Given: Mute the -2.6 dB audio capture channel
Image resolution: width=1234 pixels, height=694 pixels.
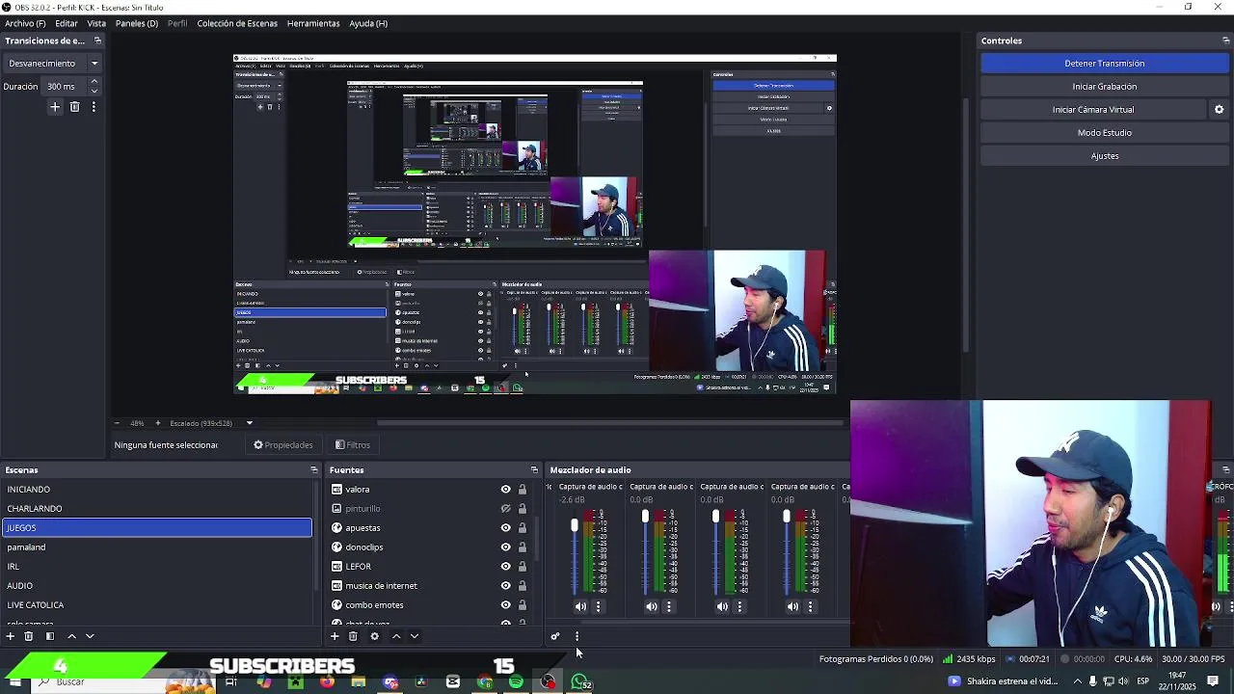Looking at the screenshot, I should point(580,606).
